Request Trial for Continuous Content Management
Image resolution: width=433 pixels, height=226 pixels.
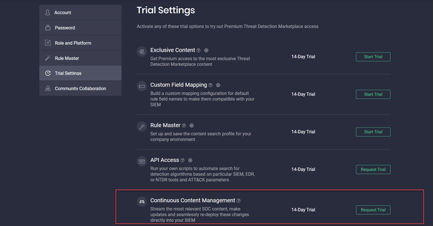click(x=373, y=210)
